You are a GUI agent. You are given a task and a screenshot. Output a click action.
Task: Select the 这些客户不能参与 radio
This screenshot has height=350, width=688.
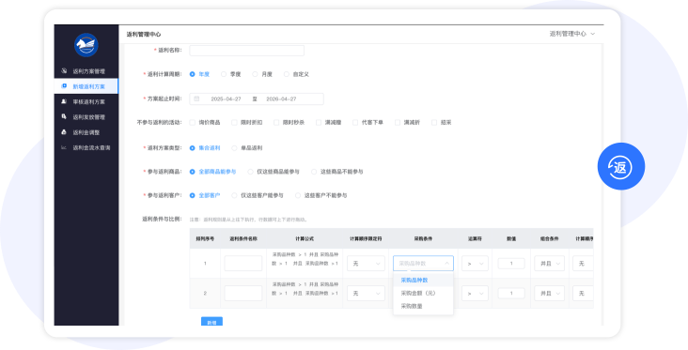coord(298,195)
